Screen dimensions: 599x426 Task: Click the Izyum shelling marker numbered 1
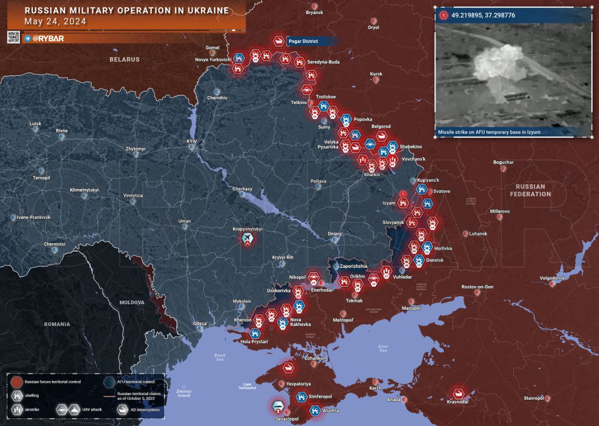[402, 203]
